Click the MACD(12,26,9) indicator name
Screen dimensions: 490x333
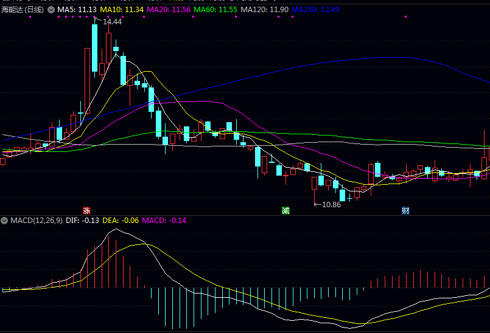coord(36,220)
